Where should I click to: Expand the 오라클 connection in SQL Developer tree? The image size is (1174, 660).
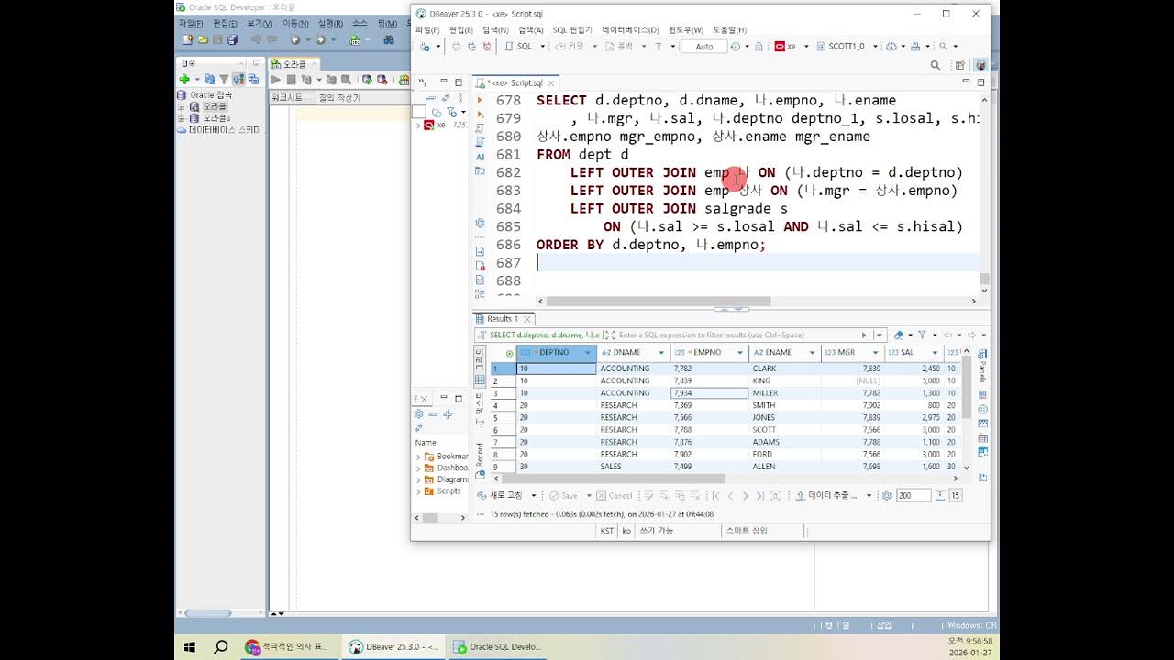pos(181,106)
